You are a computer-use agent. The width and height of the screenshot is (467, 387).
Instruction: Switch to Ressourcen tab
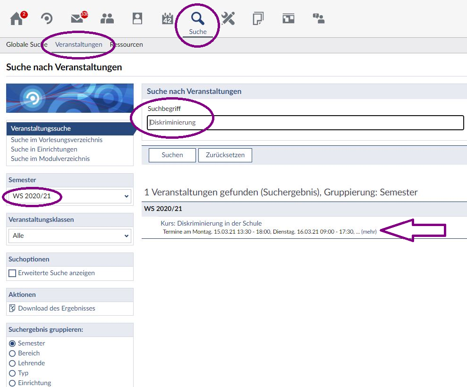[x=126, y=44]
